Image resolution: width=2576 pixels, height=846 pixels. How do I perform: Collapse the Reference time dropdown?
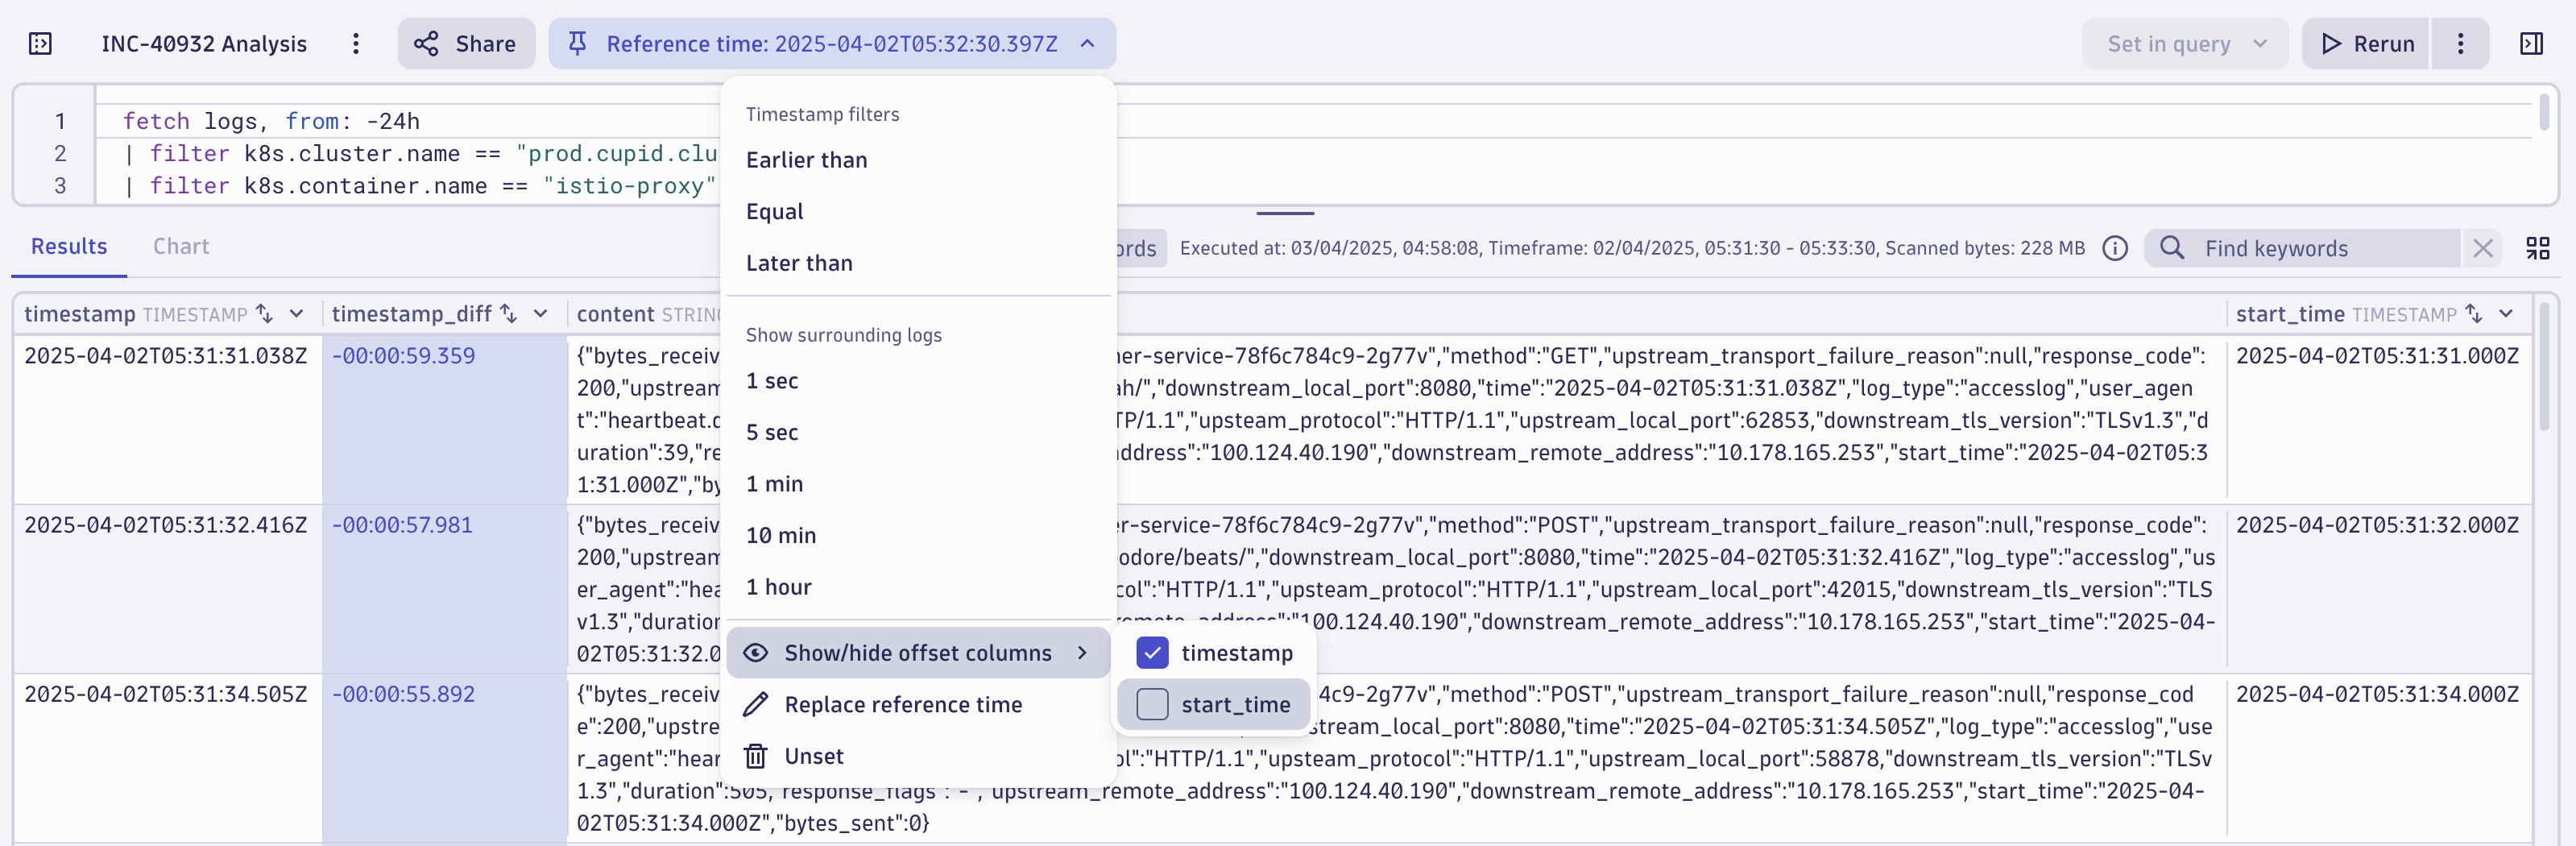(x=1087, y=43)
